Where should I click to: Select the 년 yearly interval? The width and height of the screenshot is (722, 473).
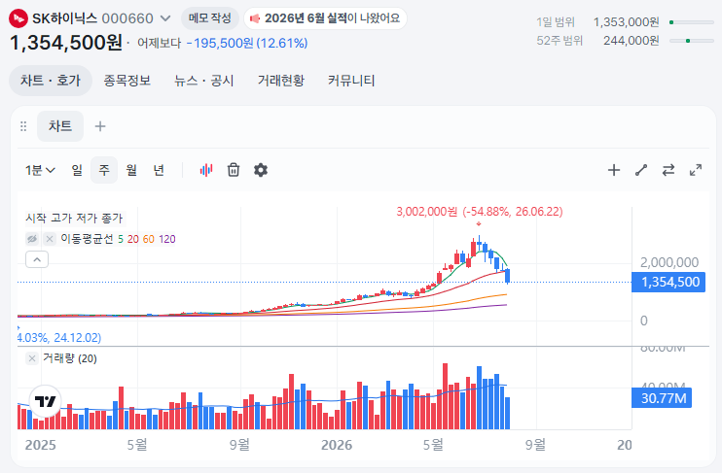[x=159, y=170]
